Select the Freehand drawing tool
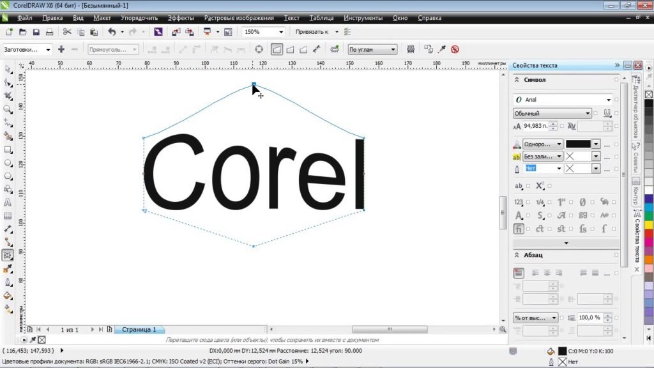The width and height of the screenshot is (654, 368). point(8,123)
